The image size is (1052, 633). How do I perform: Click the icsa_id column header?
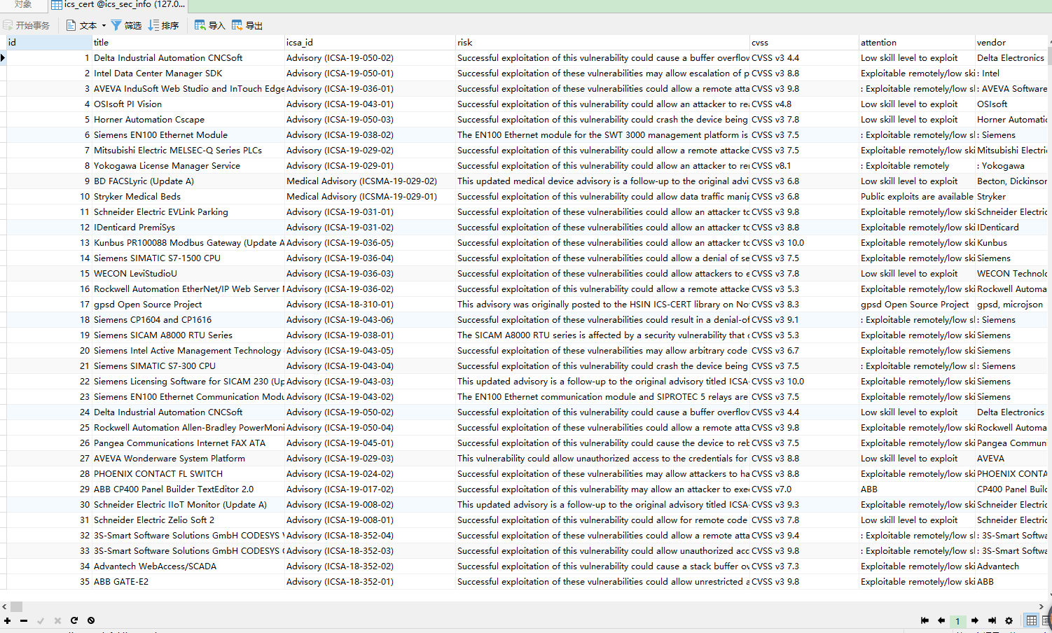click(x=370, y=43)
